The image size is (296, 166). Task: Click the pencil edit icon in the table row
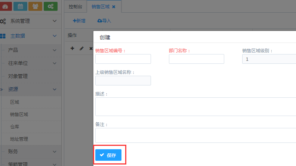(x=81, y=48)
